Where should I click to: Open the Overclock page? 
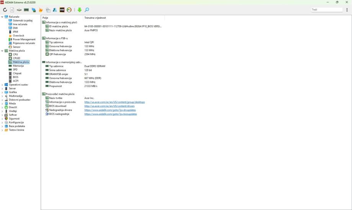[x=18, y=36]
